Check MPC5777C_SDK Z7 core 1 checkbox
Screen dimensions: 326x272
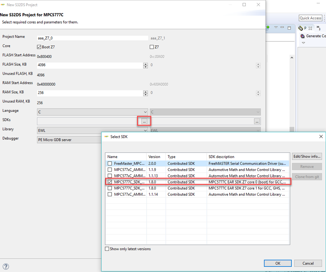pos(110,188)
